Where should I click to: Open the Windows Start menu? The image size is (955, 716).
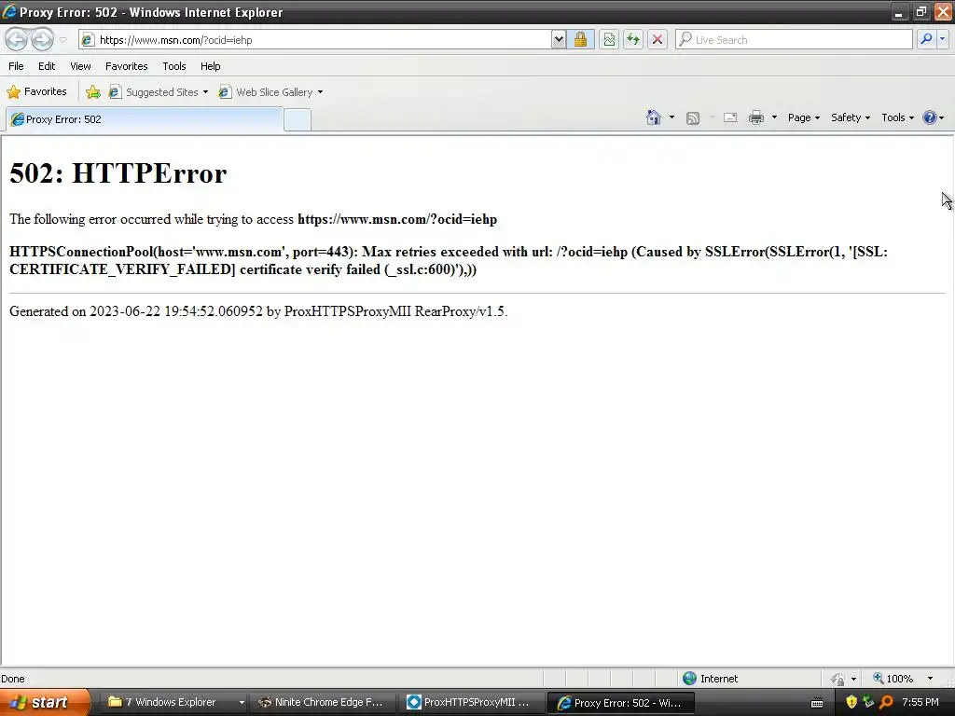point(45,703)
